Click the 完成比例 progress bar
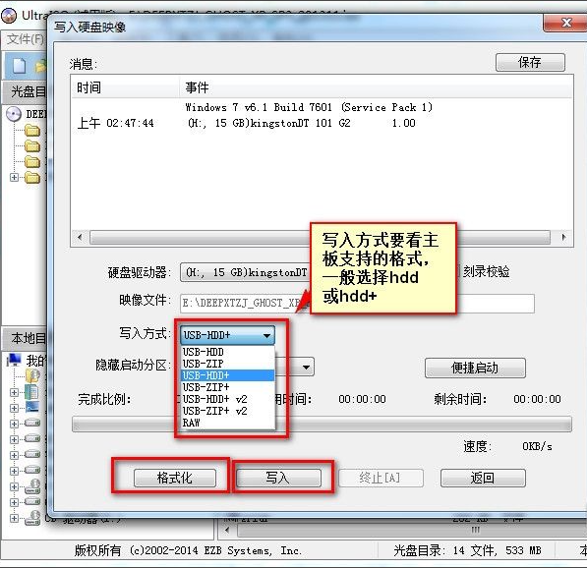The height and width of the screenshot is (568, 587). [322, 425]
